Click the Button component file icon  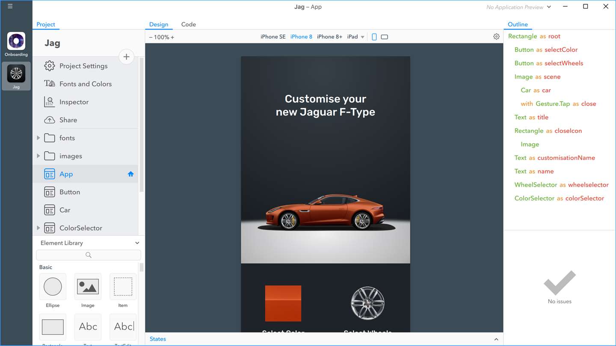(x=50, y=192)
